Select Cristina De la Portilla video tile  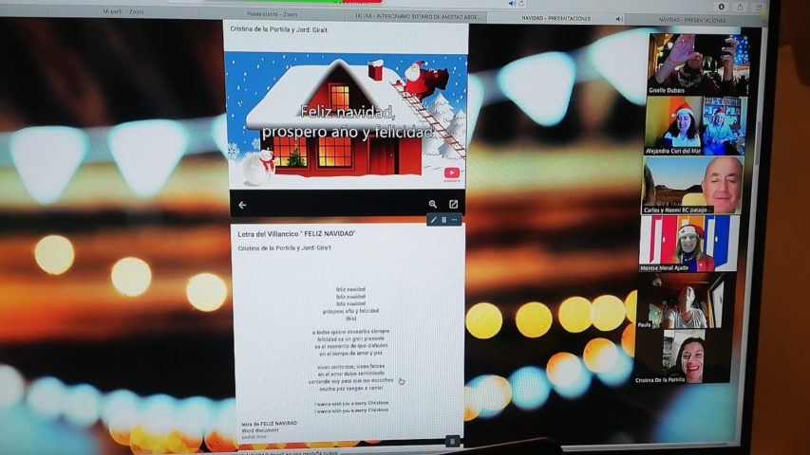[x=683, y=357]
